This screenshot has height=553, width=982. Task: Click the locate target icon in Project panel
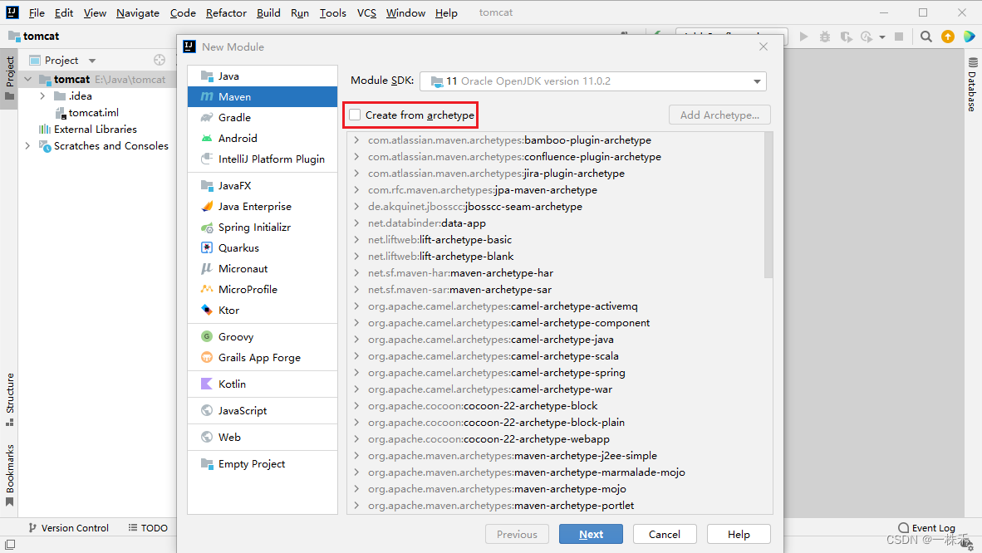(160, 60)
